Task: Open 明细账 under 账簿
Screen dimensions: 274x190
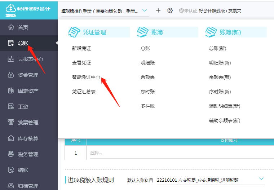Action: pos(148,63)
